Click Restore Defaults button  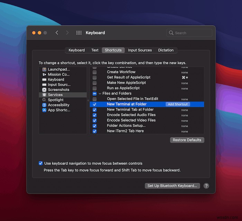[x=187, y=140]
